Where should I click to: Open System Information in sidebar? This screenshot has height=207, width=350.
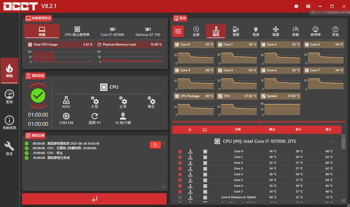coord(9,123)
